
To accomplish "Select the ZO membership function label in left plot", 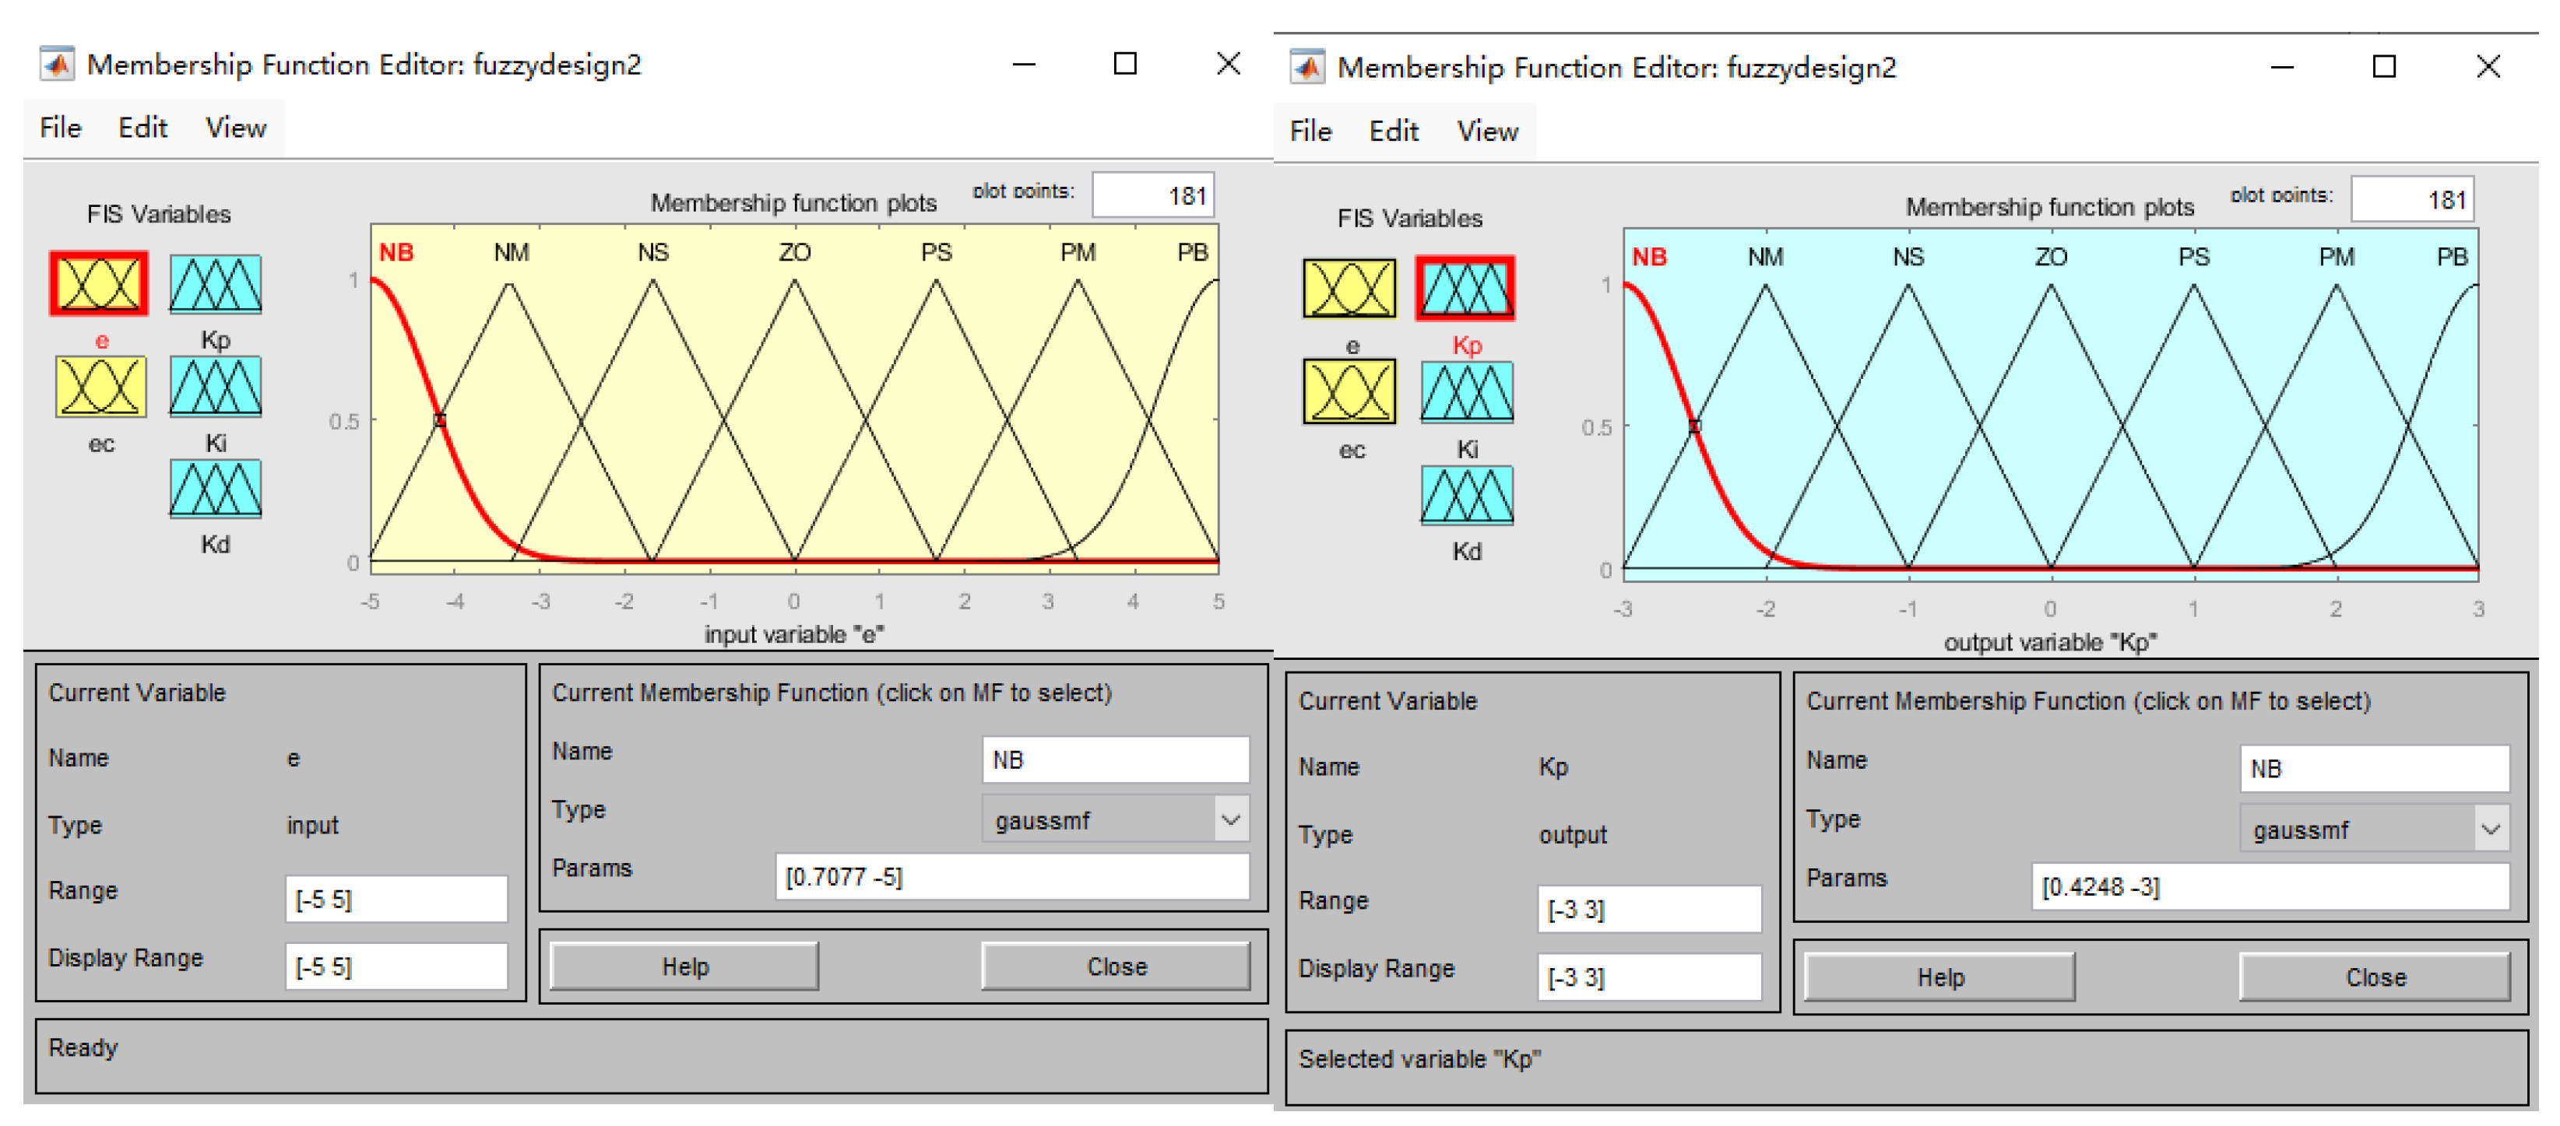I will [x=794, y=252].
